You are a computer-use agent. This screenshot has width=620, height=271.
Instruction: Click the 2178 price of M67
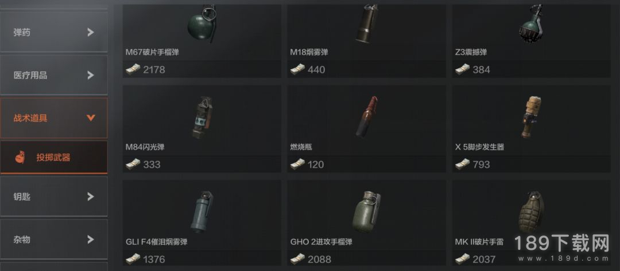[x=154, y=70]
